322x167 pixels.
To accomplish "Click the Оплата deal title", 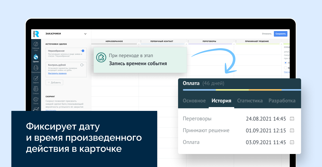I will (x=191, y=83).
